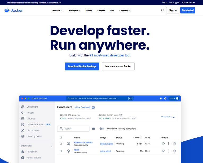
Task: Click the Volumes drive icon in sidebar
Action: [23, 118]
